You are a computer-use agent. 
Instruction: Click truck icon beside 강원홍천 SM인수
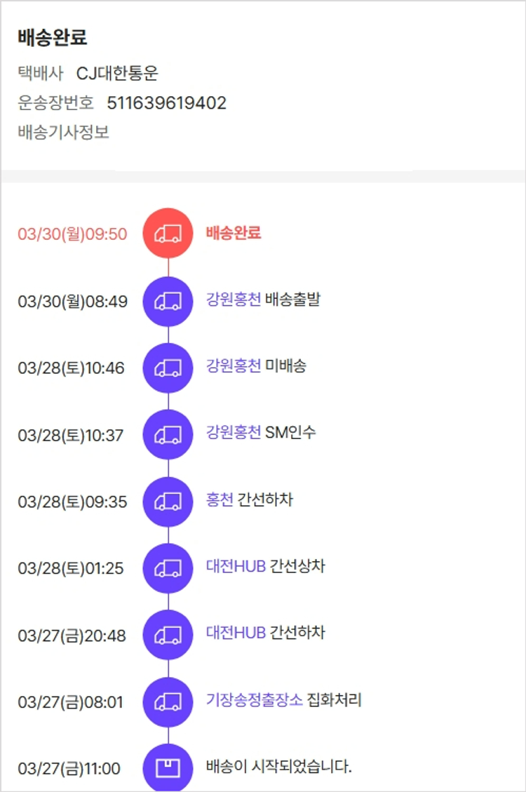coord(168,435)
